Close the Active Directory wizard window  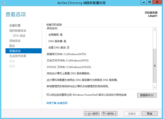(x=157, y=2)
